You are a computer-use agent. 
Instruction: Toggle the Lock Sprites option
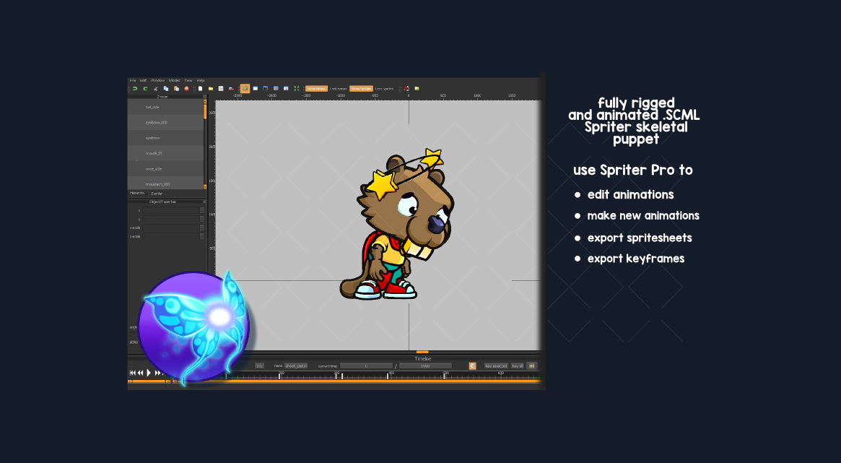coord(384,89)
